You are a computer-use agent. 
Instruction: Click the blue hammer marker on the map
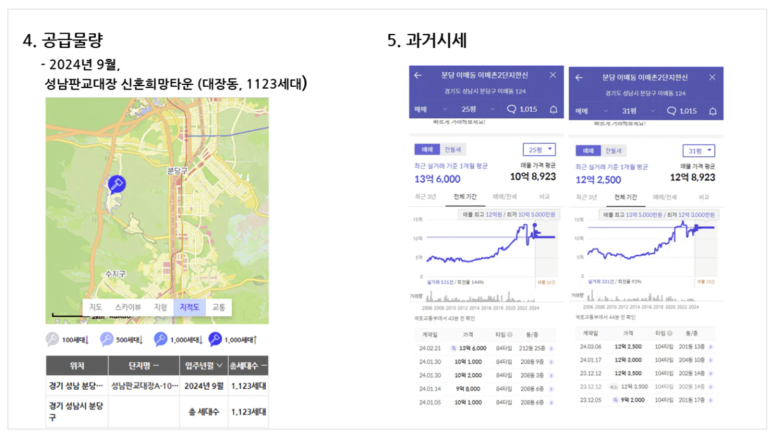(116, 185)
